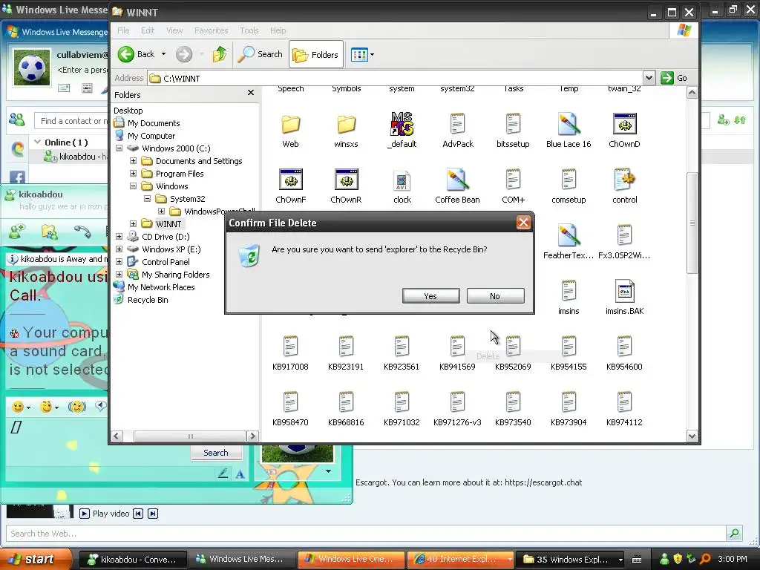Open the Tools menu
760x570 pixels.
pyautogui.click(x=249, y=30)
